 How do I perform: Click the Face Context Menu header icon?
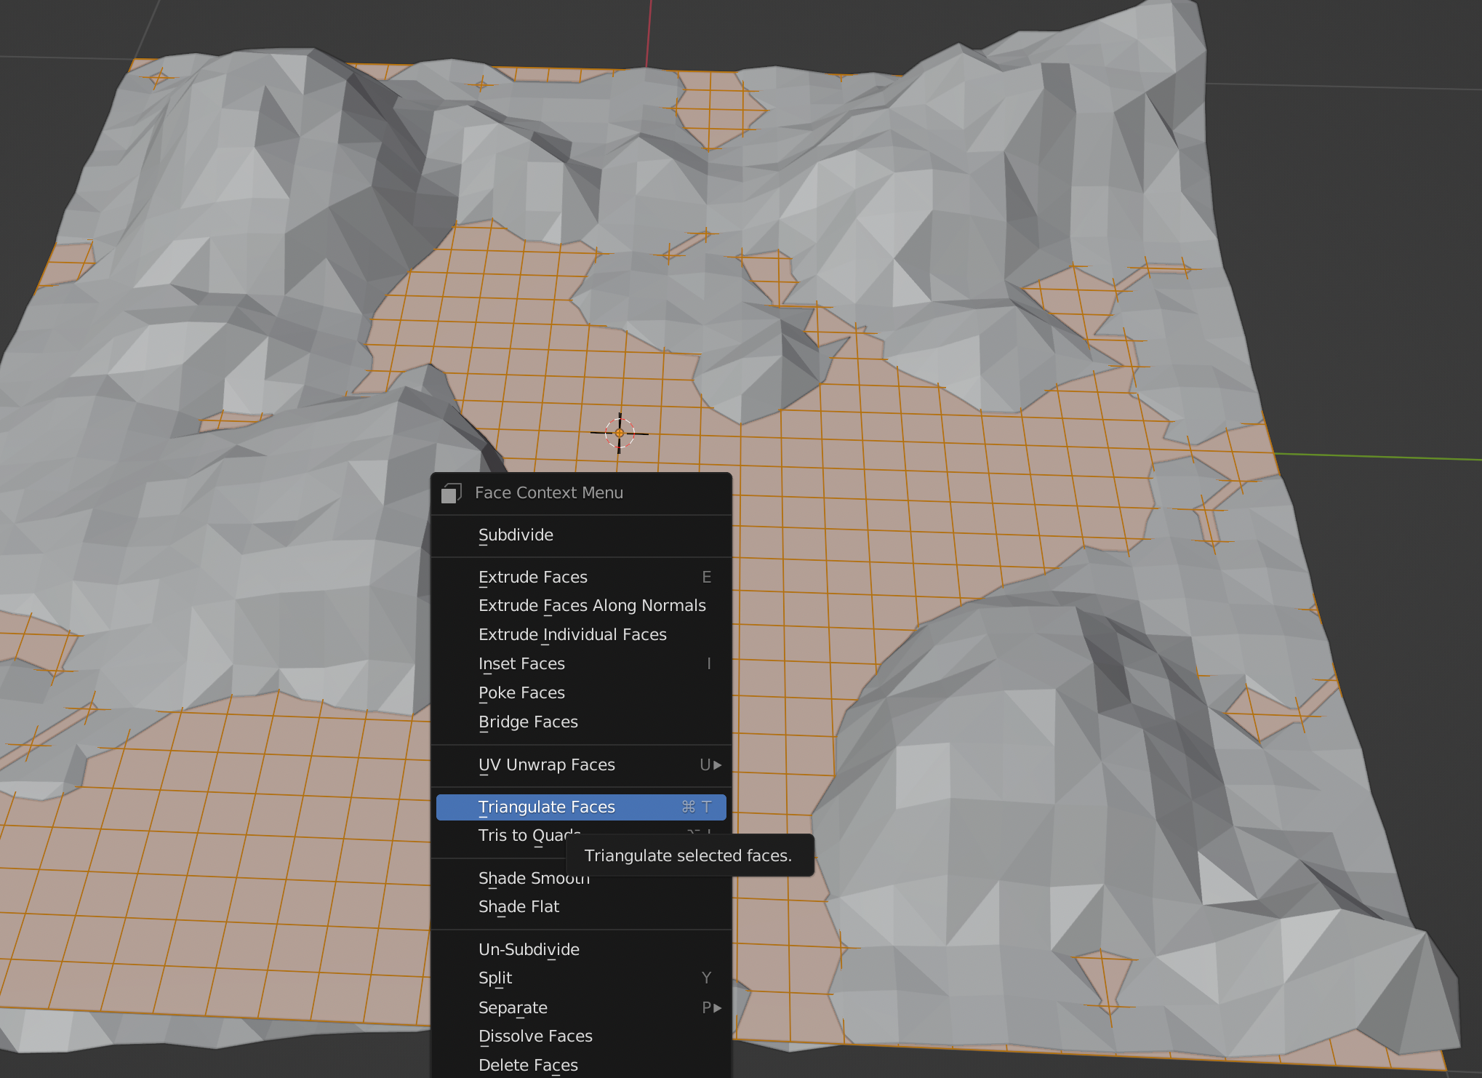coord(451,494)
